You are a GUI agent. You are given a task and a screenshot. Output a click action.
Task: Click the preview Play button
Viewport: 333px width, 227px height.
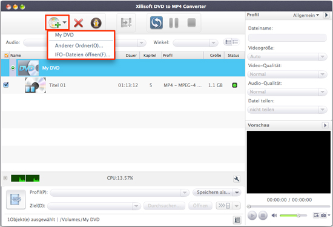point(252,215)
